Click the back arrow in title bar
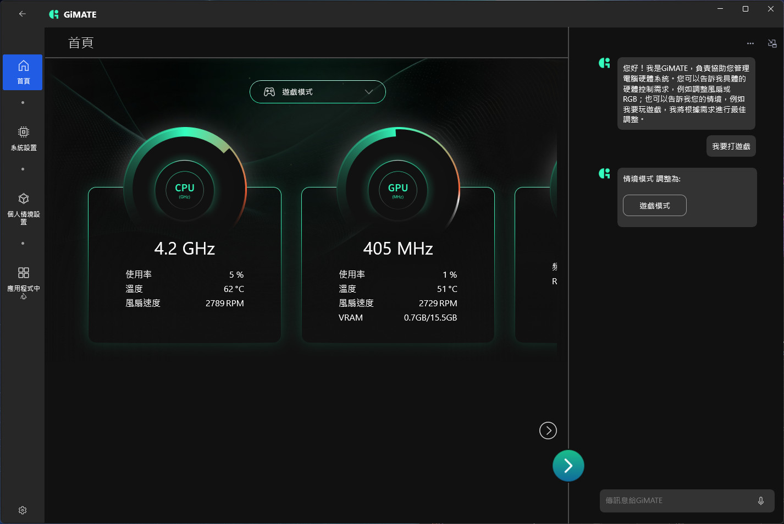 tap(23, 14)
